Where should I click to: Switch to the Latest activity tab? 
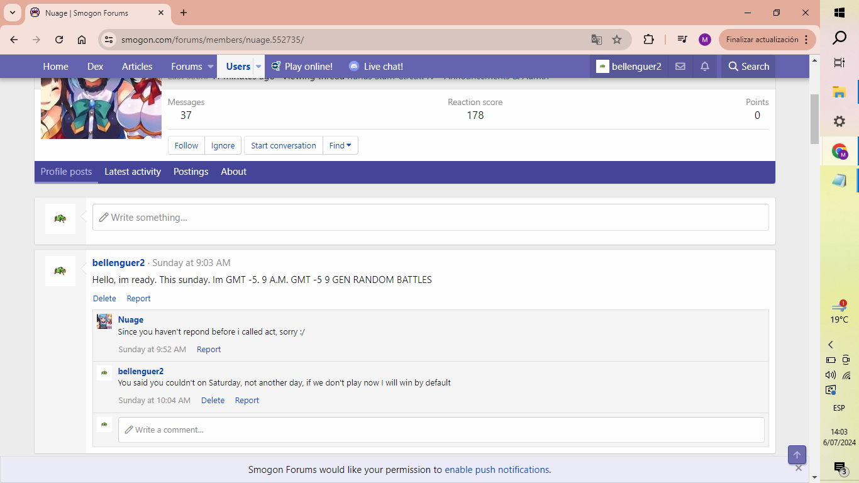pos(133,172)
